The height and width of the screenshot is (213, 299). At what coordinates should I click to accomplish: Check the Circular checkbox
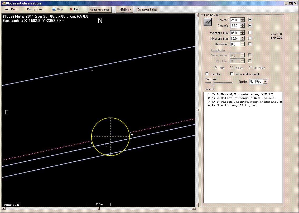[x=207, y=74]
